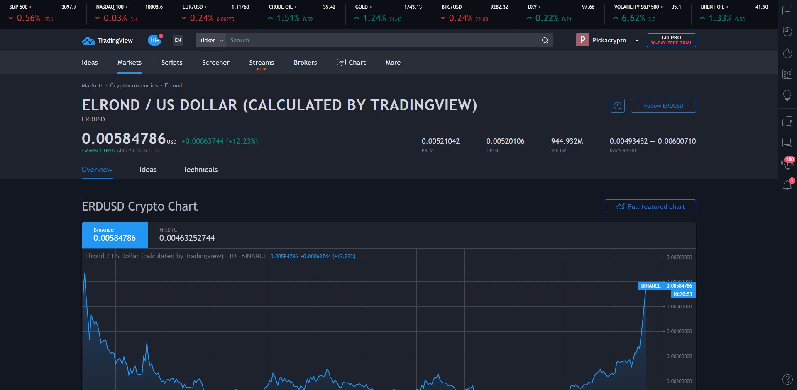This screenshot has height=390, width=797.
Task: Open the alerts clock icon in right sidebar
Action: click(787, 31)
